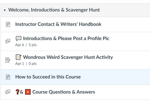Image resolution: width=150 pixels, height=108 pixels.
Task: Click the Apr 6 due date
Action: [x=19, y=45]
